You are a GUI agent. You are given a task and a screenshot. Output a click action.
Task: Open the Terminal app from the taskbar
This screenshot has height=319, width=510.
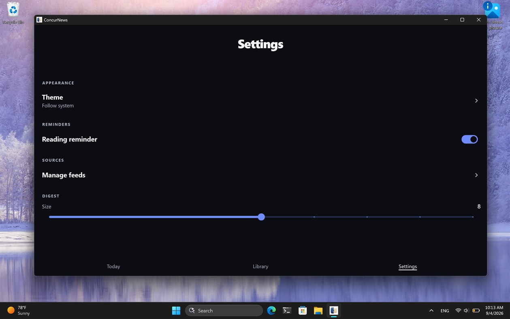287,310
